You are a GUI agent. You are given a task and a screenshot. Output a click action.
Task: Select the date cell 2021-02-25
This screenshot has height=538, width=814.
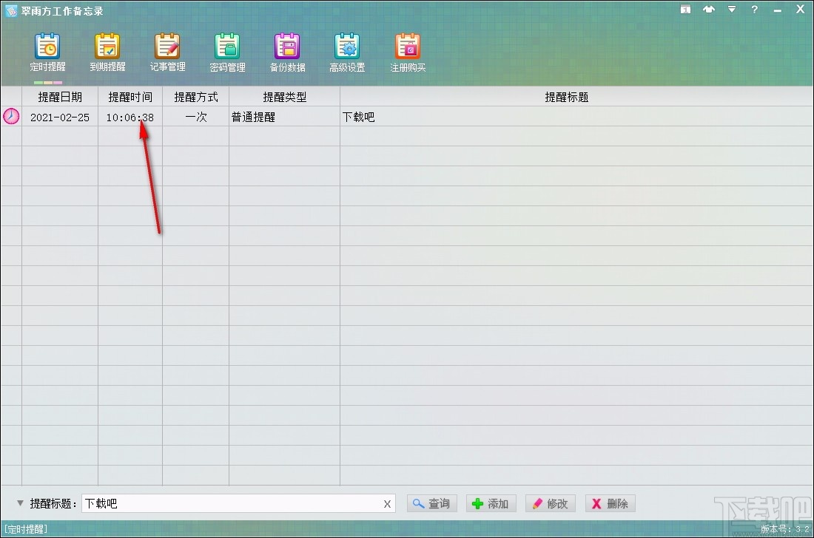tap(60, 118)
